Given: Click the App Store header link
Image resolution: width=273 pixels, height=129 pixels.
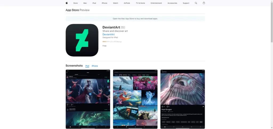Looking at the screenshot, I should click(72, 10).
